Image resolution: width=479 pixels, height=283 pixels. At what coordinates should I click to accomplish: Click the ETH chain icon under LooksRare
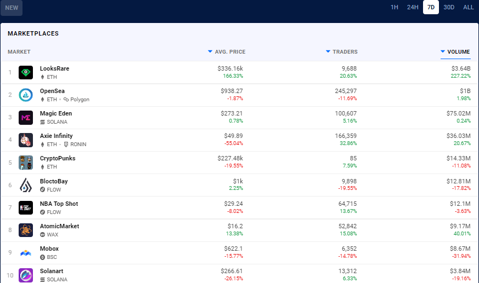click(42, 77)
